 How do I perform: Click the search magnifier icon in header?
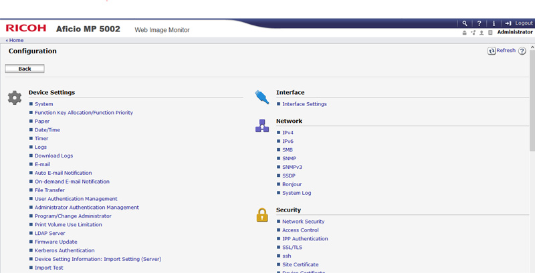coord(465,23)
